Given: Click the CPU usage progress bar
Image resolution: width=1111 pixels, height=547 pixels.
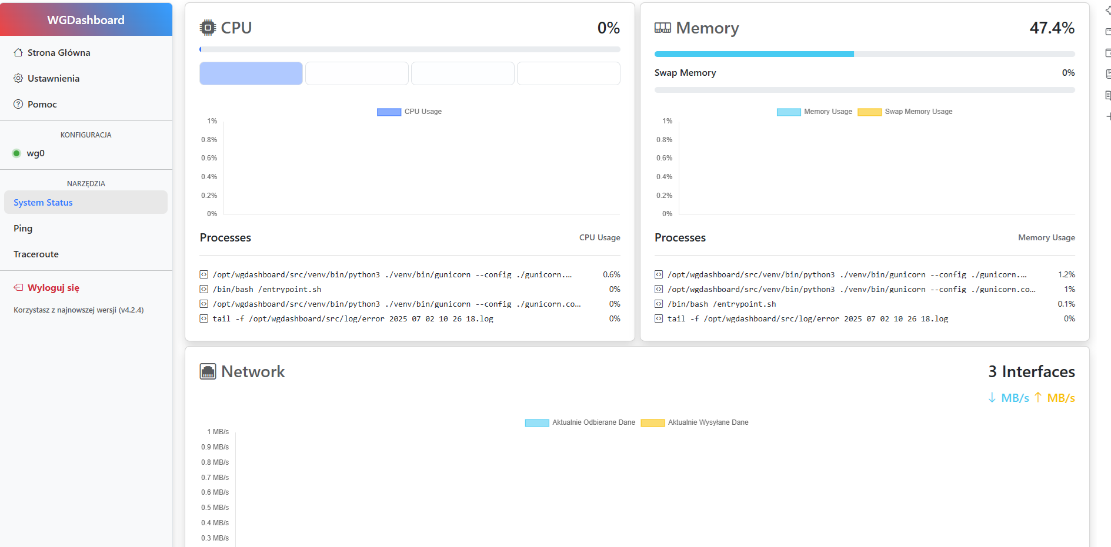Looking at the screenshot, I should point(410,49).
